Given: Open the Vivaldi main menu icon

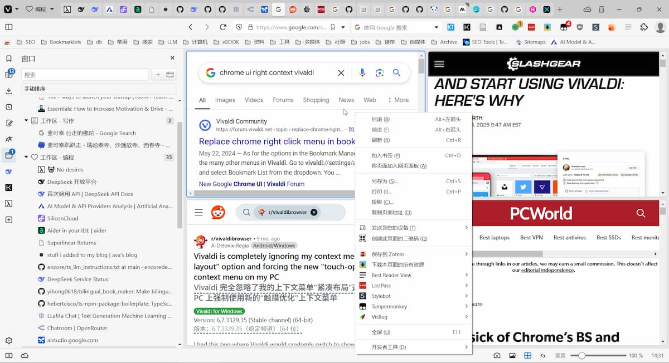Looking at the screenshot, I should tap(7, 9).
